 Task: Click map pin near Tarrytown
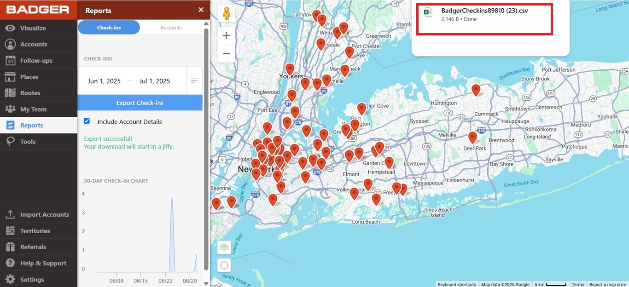point(317,16)
